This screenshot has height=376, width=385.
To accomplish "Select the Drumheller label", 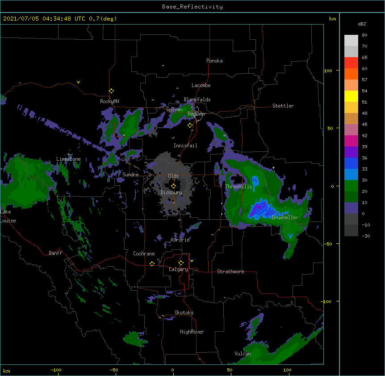I will point(285,217).
